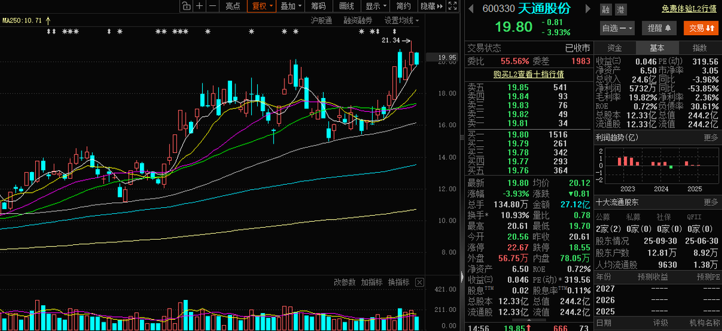Screen dimensions: 722x331
Task: Click the 2023 profit trend bars
Action: [x=628, y=162]
